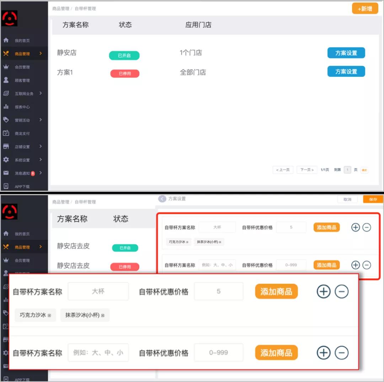
Task: Toggle the 已开启 status of 静安店
Action: point(124,56)
